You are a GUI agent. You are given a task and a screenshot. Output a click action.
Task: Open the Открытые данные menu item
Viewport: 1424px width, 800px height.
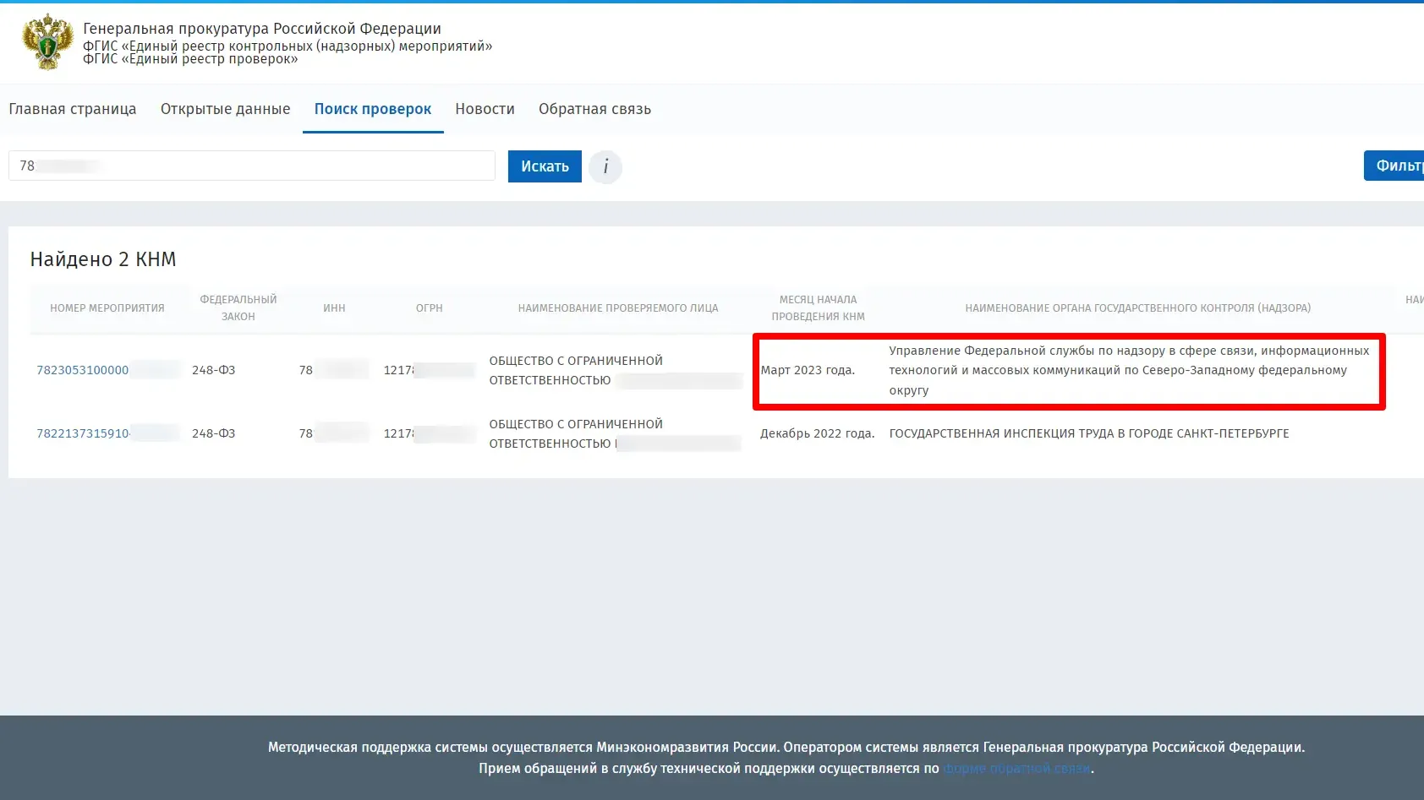pyautogui.click(x=226, y=109)
